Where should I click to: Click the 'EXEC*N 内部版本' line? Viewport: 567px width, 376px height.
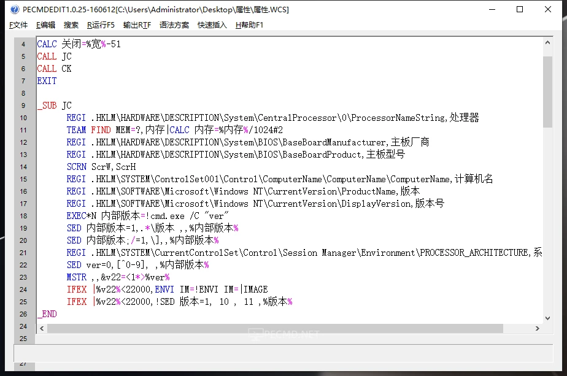click(x=147, y=216)
